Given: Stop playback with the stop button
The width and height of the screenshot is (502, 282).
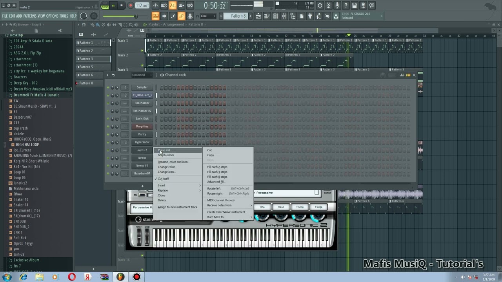Looking at the screenshot, I should click(x=122, y=5).
